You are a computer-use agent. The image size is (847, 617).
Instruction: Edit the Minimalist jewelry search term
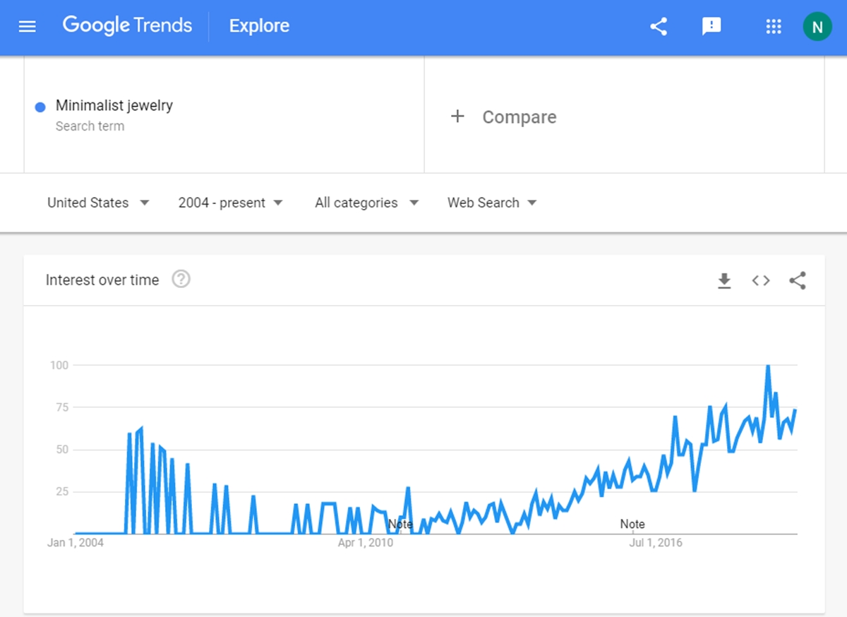pyautogui.click(x=224, y=115)
